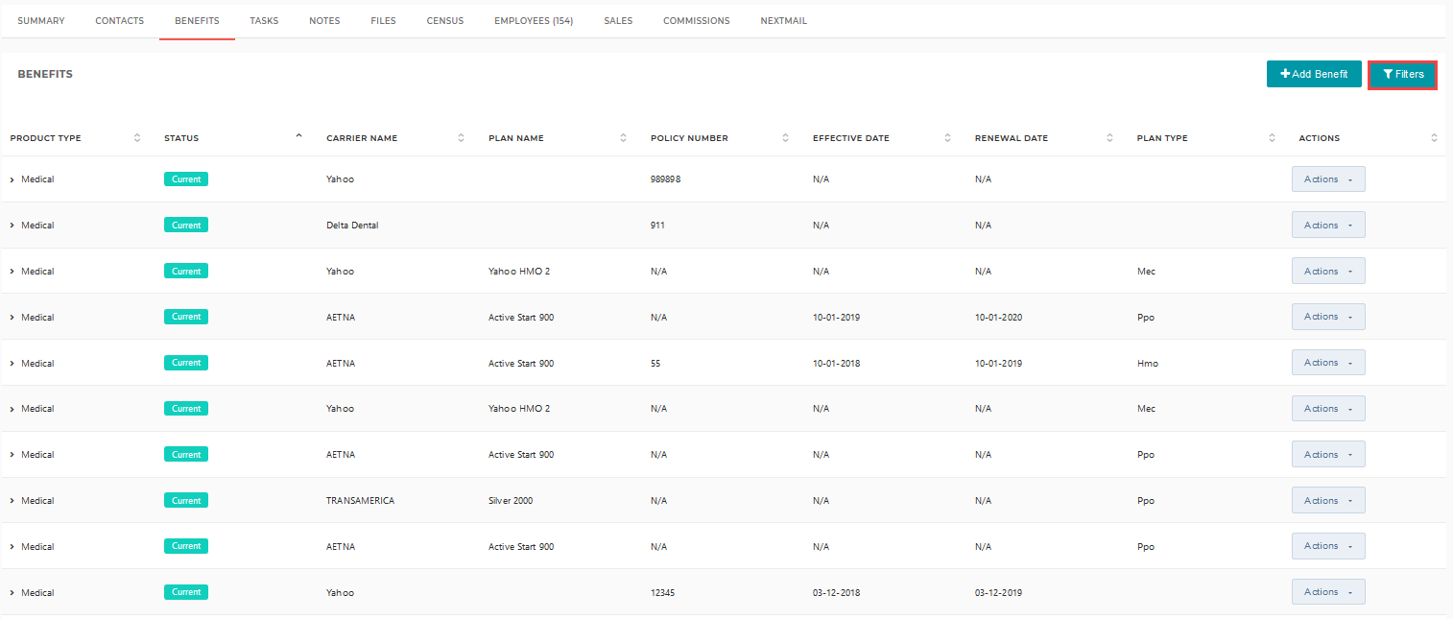Click sort arrows beside Actions header
The height and width of the screenshot is (619, 1453).
coord(1435,138)
